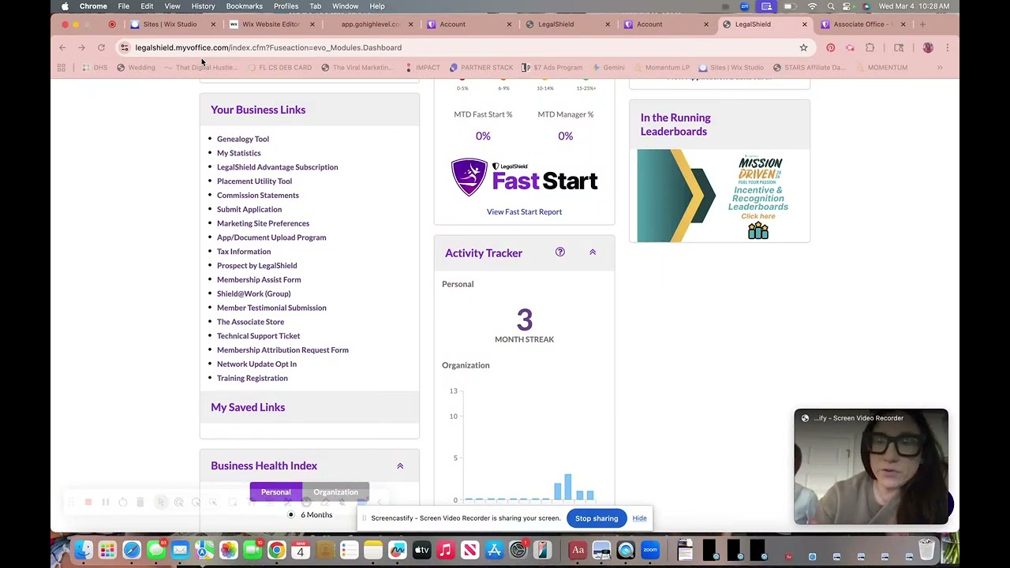Open the Zoom app in the dock
Viewport: 1010px width, 568px height.
[650, 549]
